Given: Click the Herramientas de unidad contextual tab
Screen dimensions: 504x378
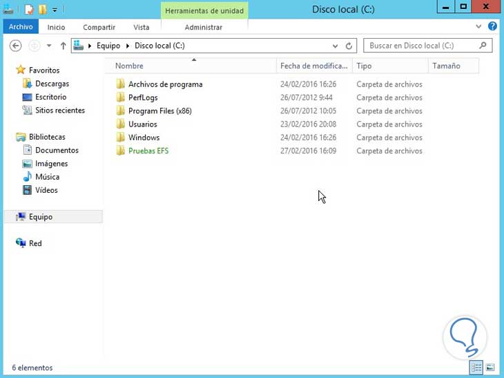Looking at the screenshot, I should tap(204, 10).
